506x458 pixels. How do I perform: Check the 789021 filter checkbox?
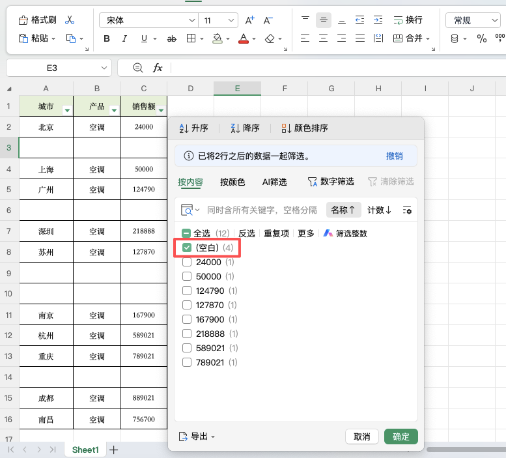coord(187,362)
